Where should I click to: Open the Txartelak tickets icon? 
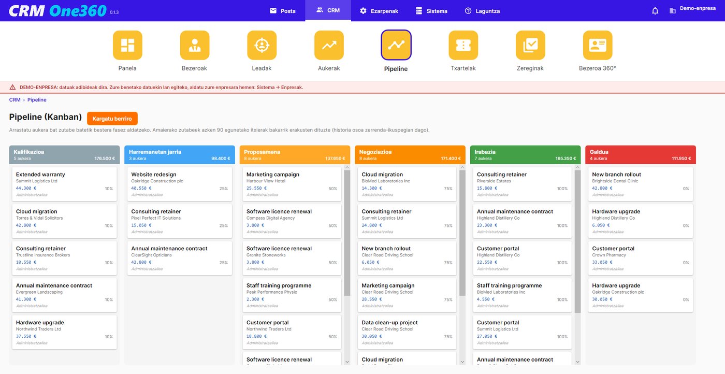pos(463,45)
